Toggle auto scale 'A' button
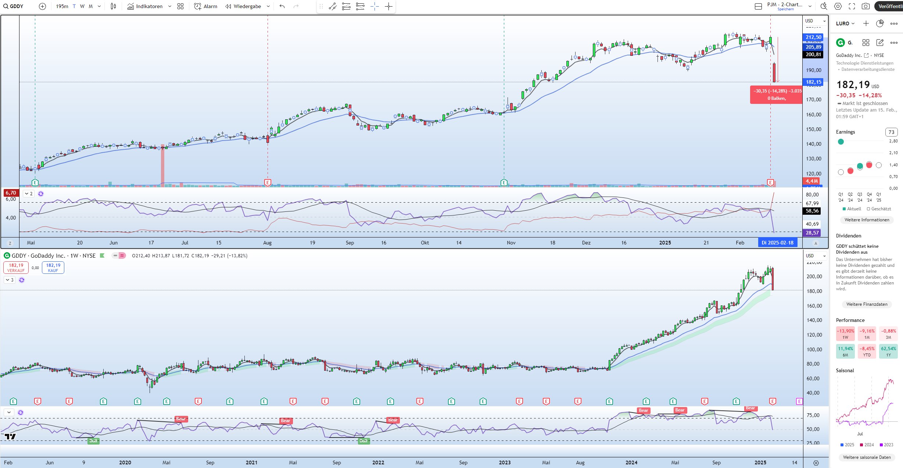 816,243
